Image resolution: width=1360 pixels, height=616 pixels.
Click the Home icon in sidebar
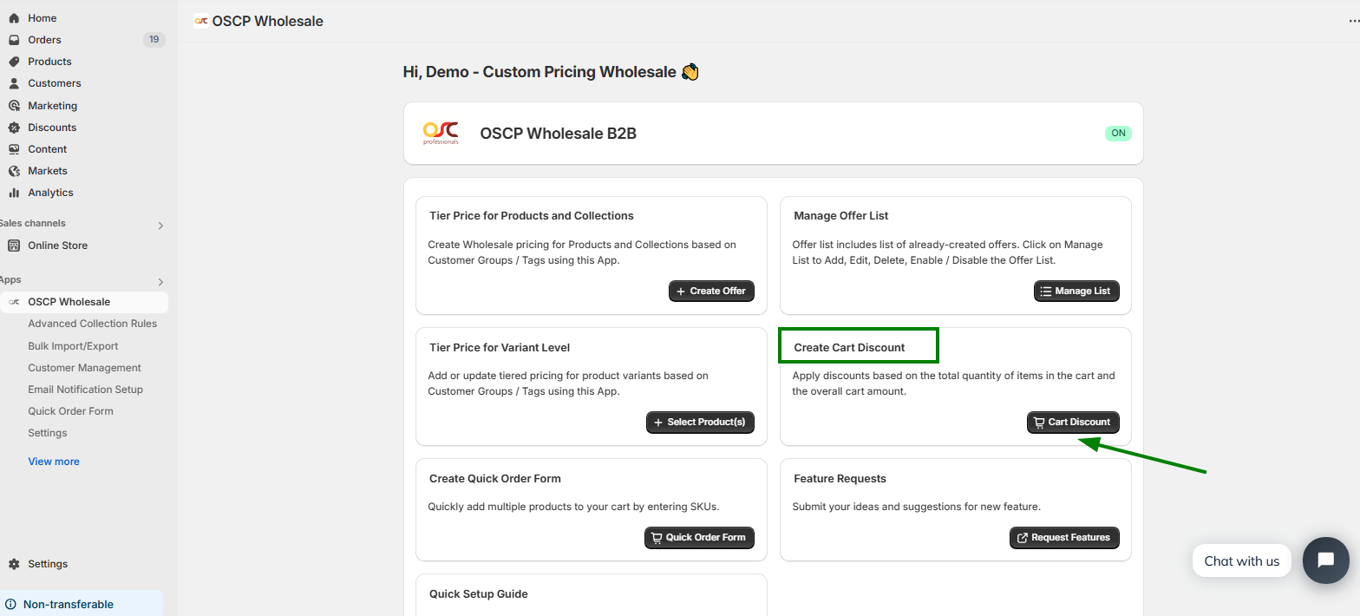tap(14, 18)
